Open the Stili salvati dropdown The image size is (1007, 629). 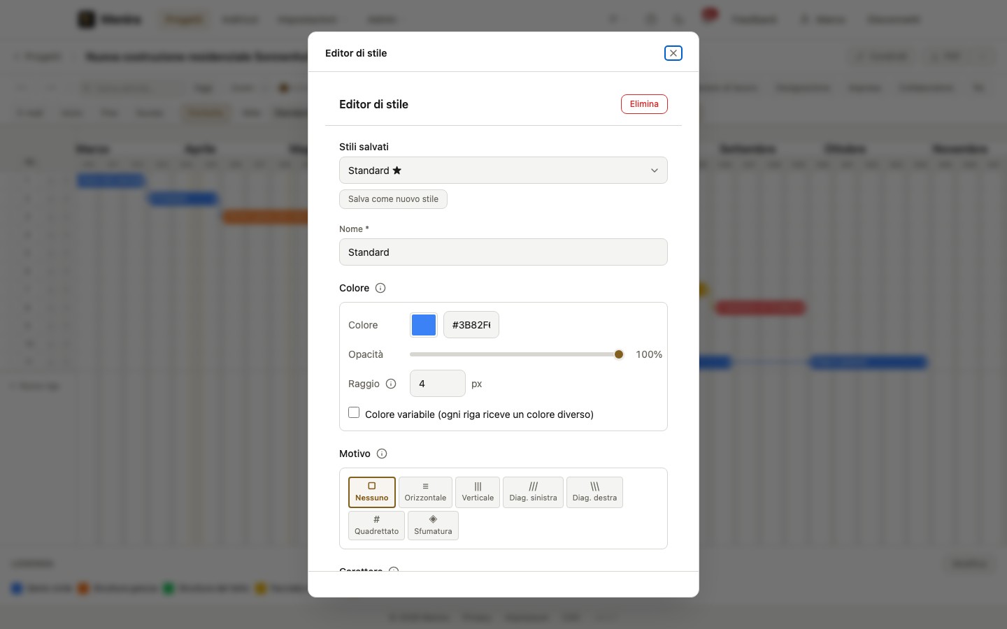(x=503, y=171)
